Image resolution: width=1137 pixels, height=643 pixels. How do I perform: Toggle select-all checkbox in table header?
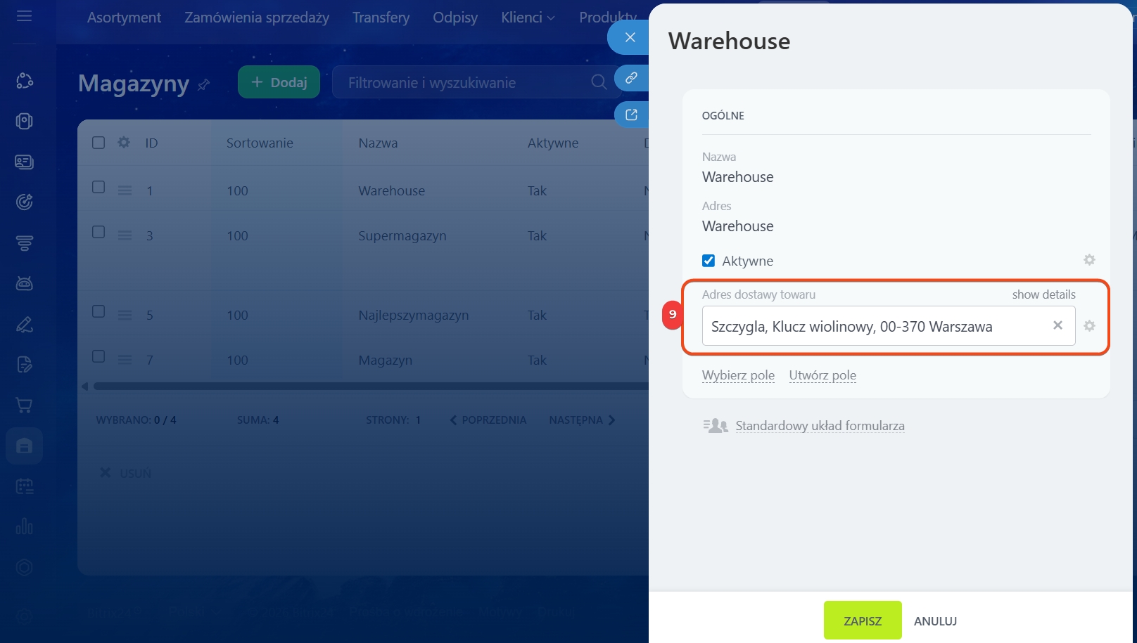click(x=99, y=143)
